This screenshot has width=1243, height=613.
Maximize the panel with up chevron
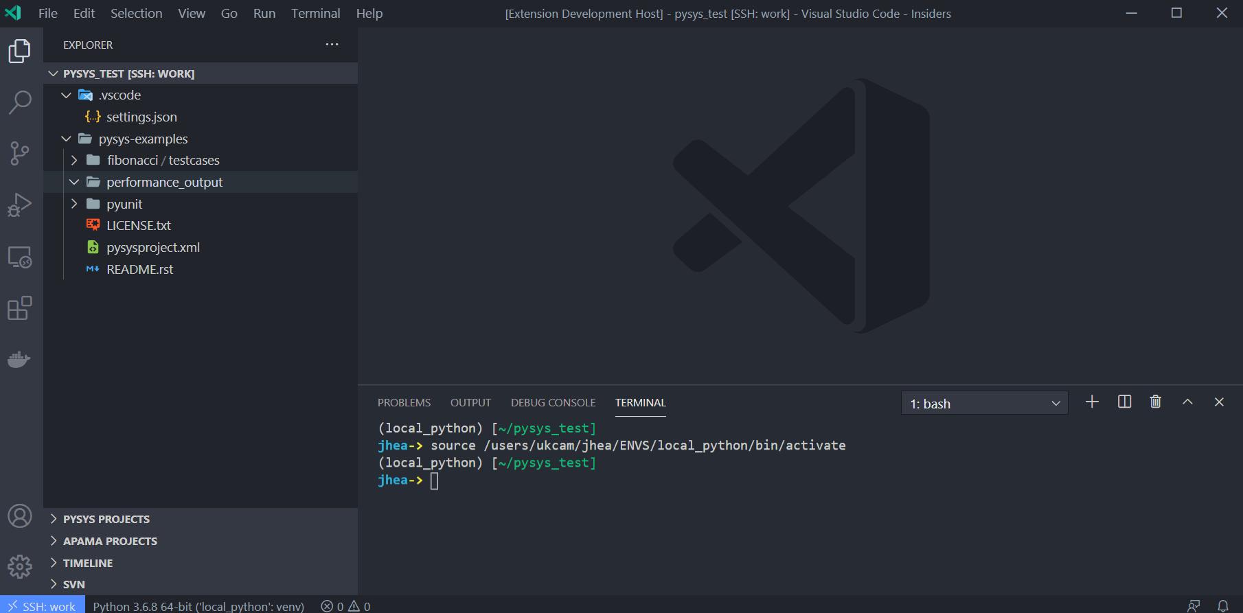tap(1187, 402)
